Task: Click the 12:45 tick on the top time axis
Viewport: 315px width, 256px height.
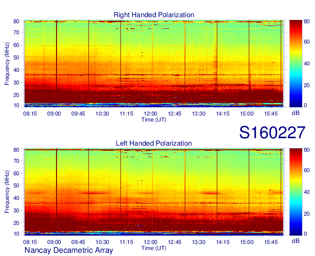Action: point(175,114)
